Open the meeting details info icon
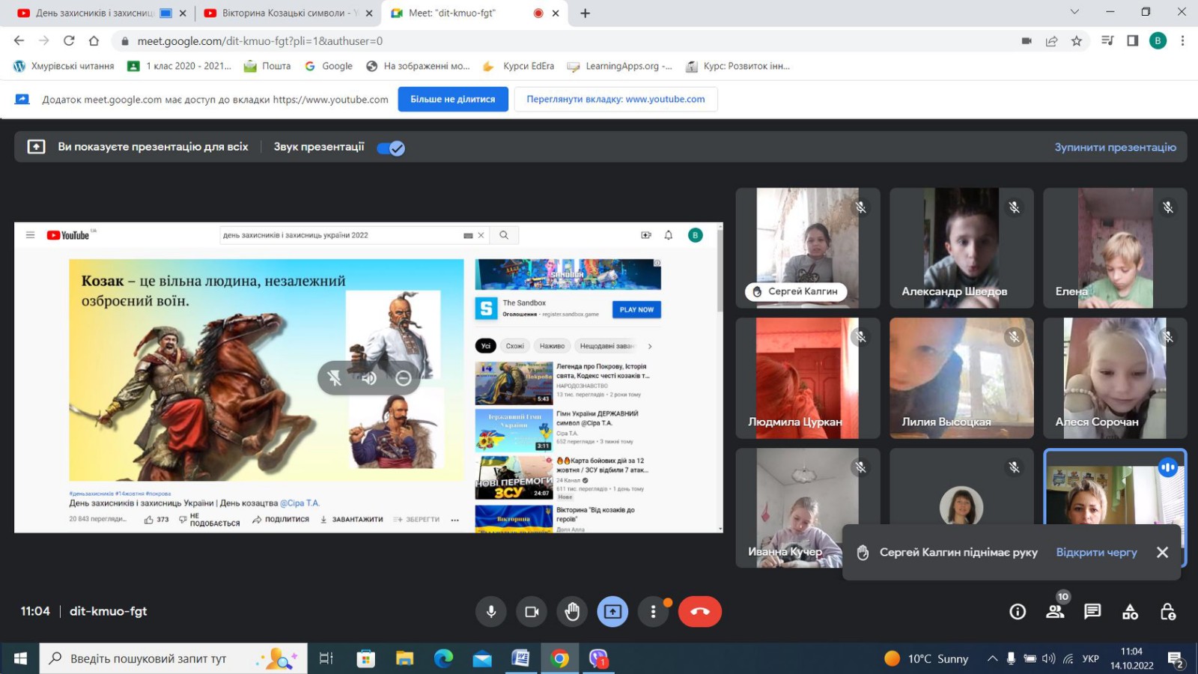The height and width of the screenshot is (674, 1198). tap(1018, 612)
